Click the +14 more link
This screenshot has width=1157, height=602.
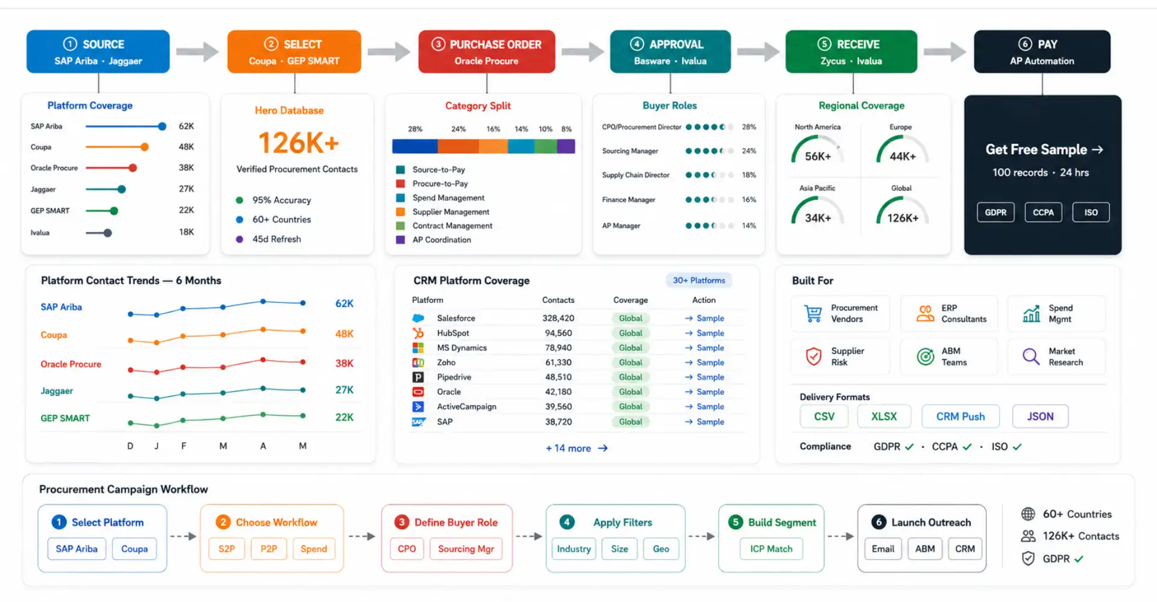point(577,448)
